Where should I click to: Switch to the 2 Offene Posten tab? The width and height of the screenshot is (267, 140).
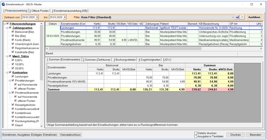(x=39, y=11)
